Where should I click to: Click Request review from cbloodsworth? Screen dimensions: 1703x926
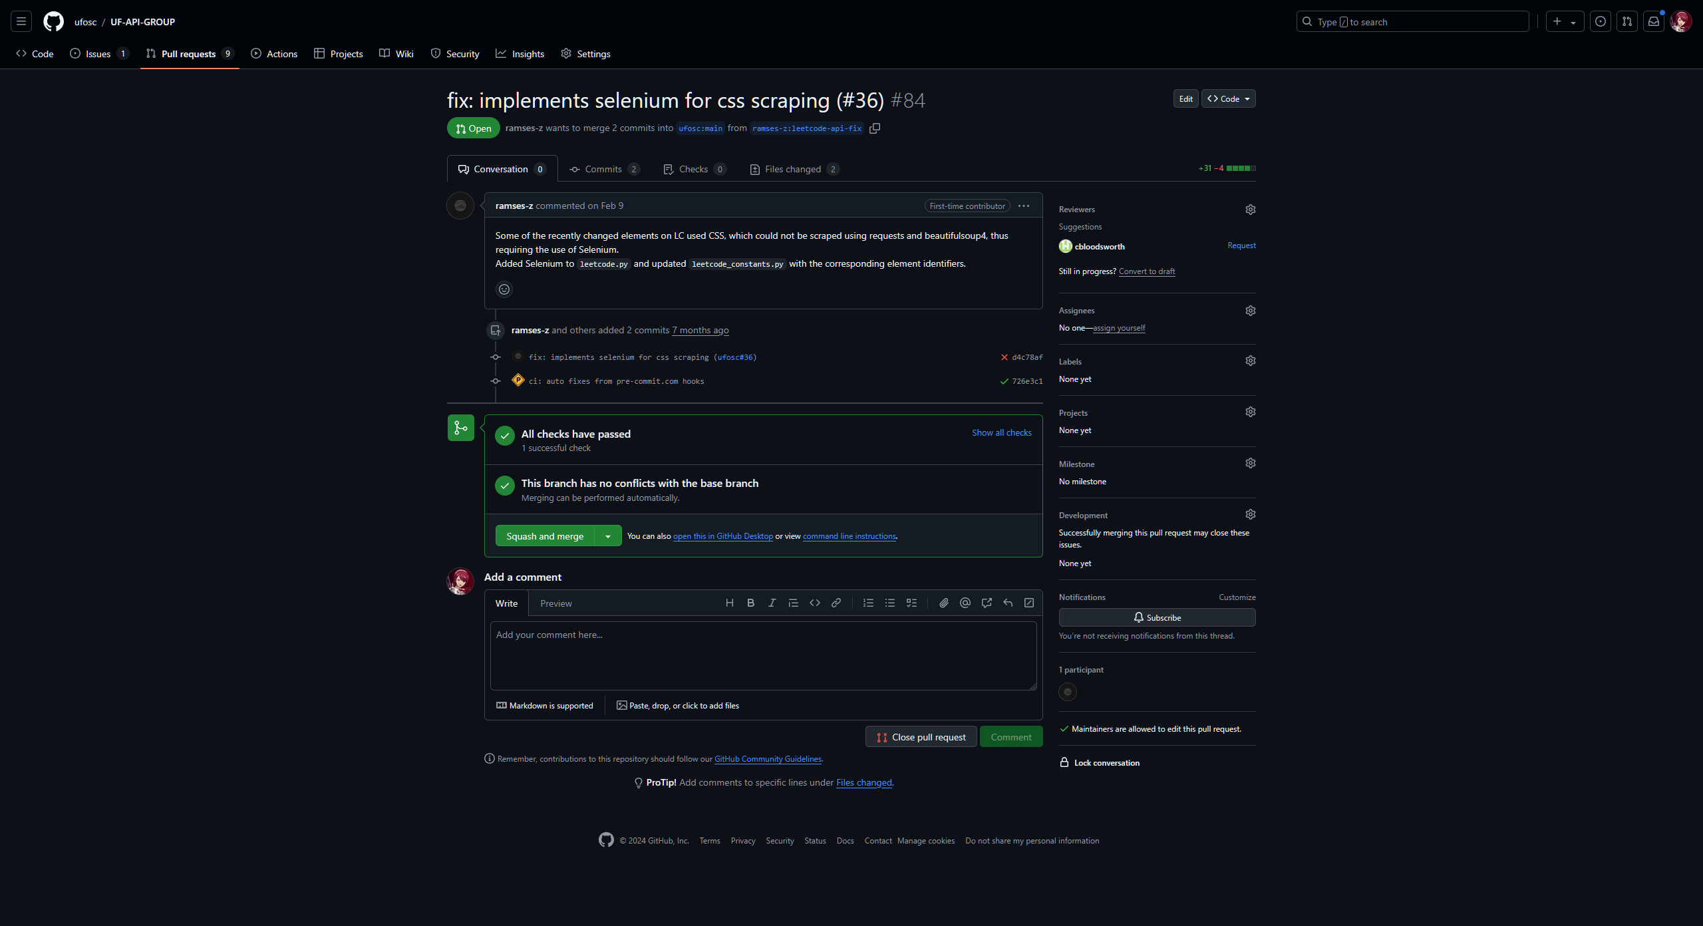click(1240, 245)
